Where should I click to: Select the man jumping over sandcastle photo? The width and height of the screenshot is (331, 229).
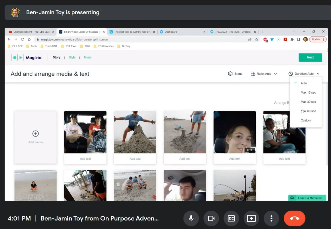[x=135, y=132]
